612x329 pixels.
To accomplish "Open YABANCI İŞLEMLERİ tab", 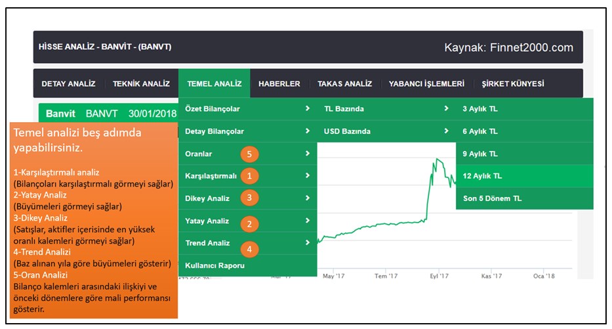I will (426, 83).
